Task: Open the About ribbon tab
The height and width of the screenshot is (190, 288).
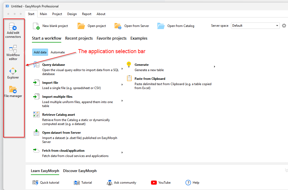Action: click(101, 14)
